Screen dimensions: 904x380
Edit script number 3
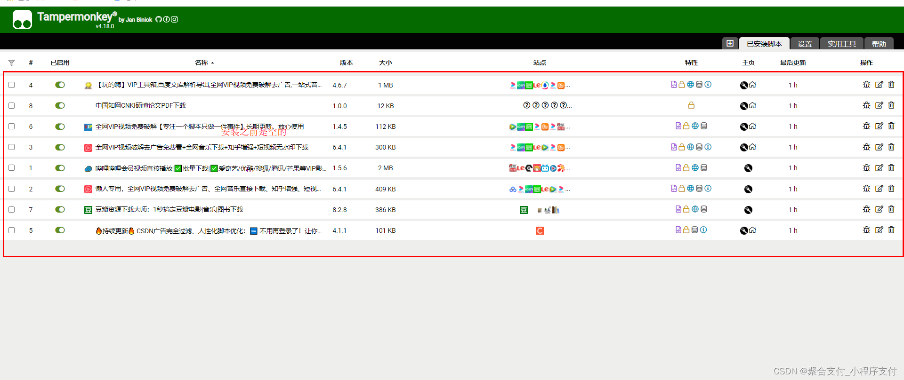[x=879, y=147]
